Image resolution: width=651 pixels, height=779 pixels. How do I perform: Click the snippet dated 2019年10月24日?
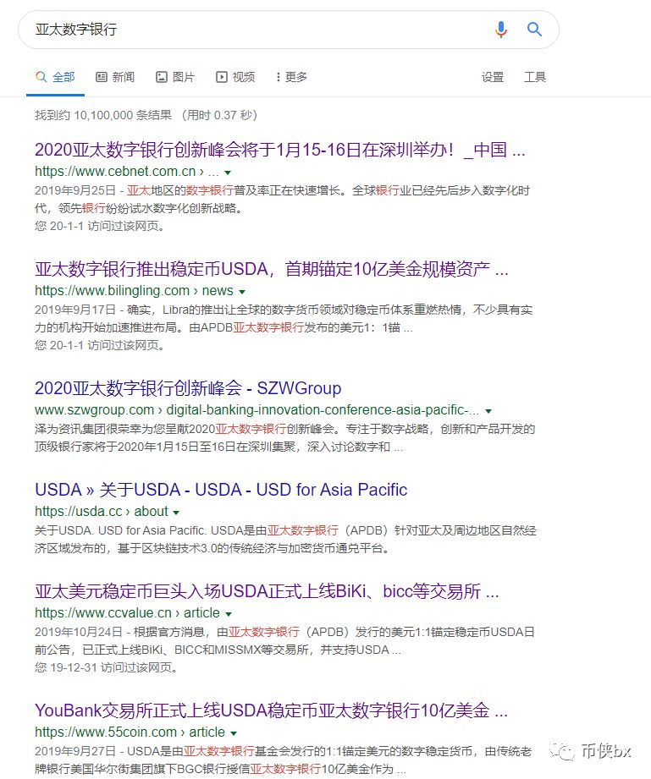284,641
